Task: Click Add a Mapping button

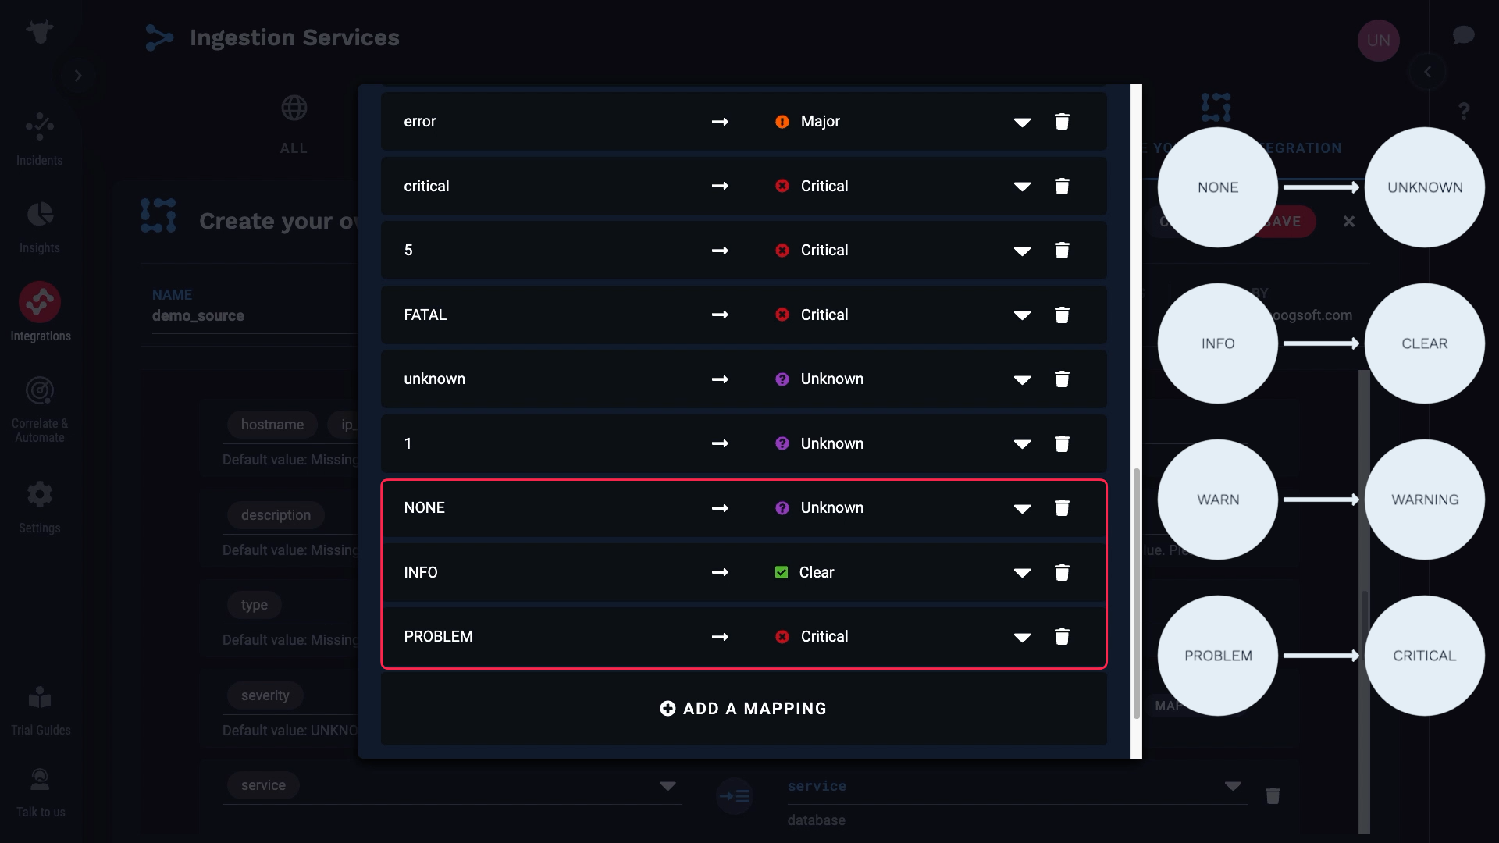Action: (x=743, y=709)
